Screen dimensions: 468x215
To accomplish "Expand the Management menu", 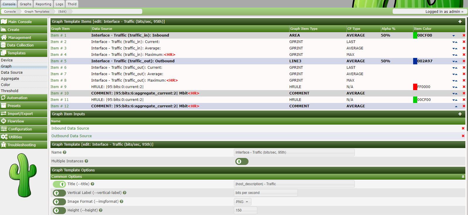I will click(23, 37).
